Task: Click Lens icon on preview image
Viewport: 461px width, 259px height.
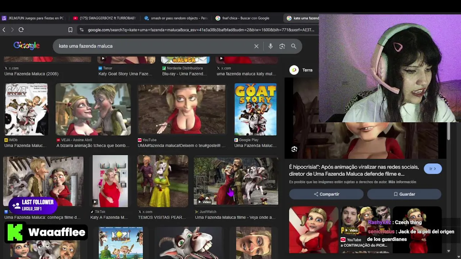Action: coord(294,149)
